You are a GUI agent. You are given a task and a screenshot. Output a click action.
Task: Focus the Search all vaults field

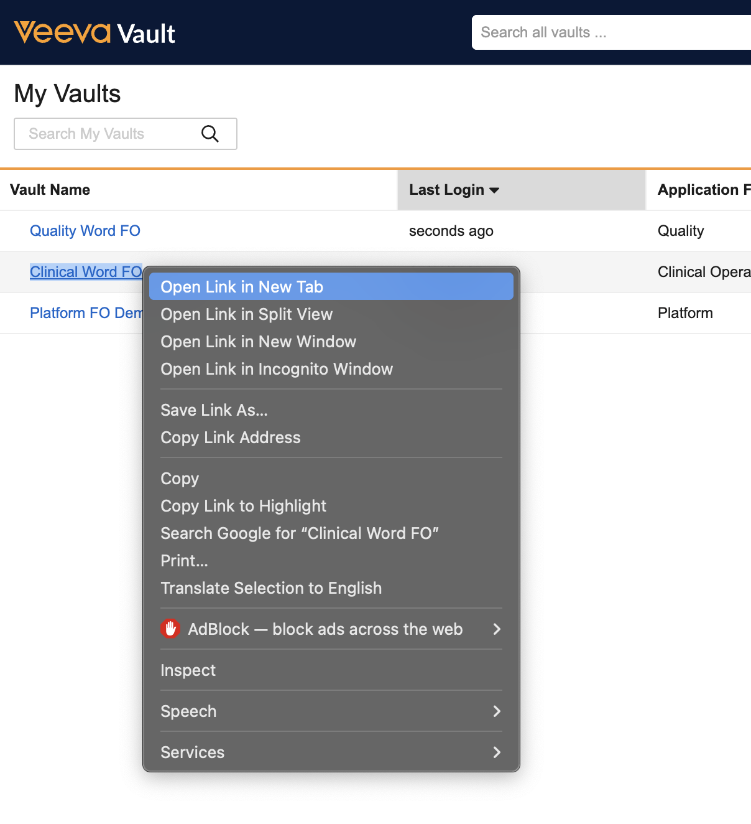tap(609, 32)
